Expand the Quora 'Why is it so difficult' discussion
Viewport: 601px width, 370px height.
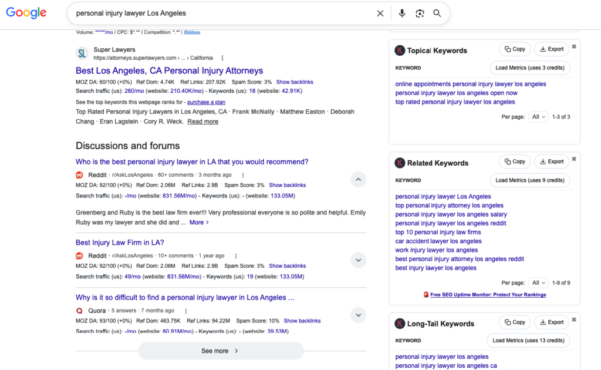tap(358, 315)
